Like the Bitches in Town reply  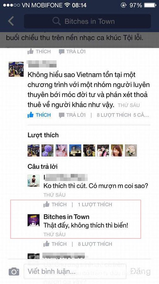[x=55, y=244]
